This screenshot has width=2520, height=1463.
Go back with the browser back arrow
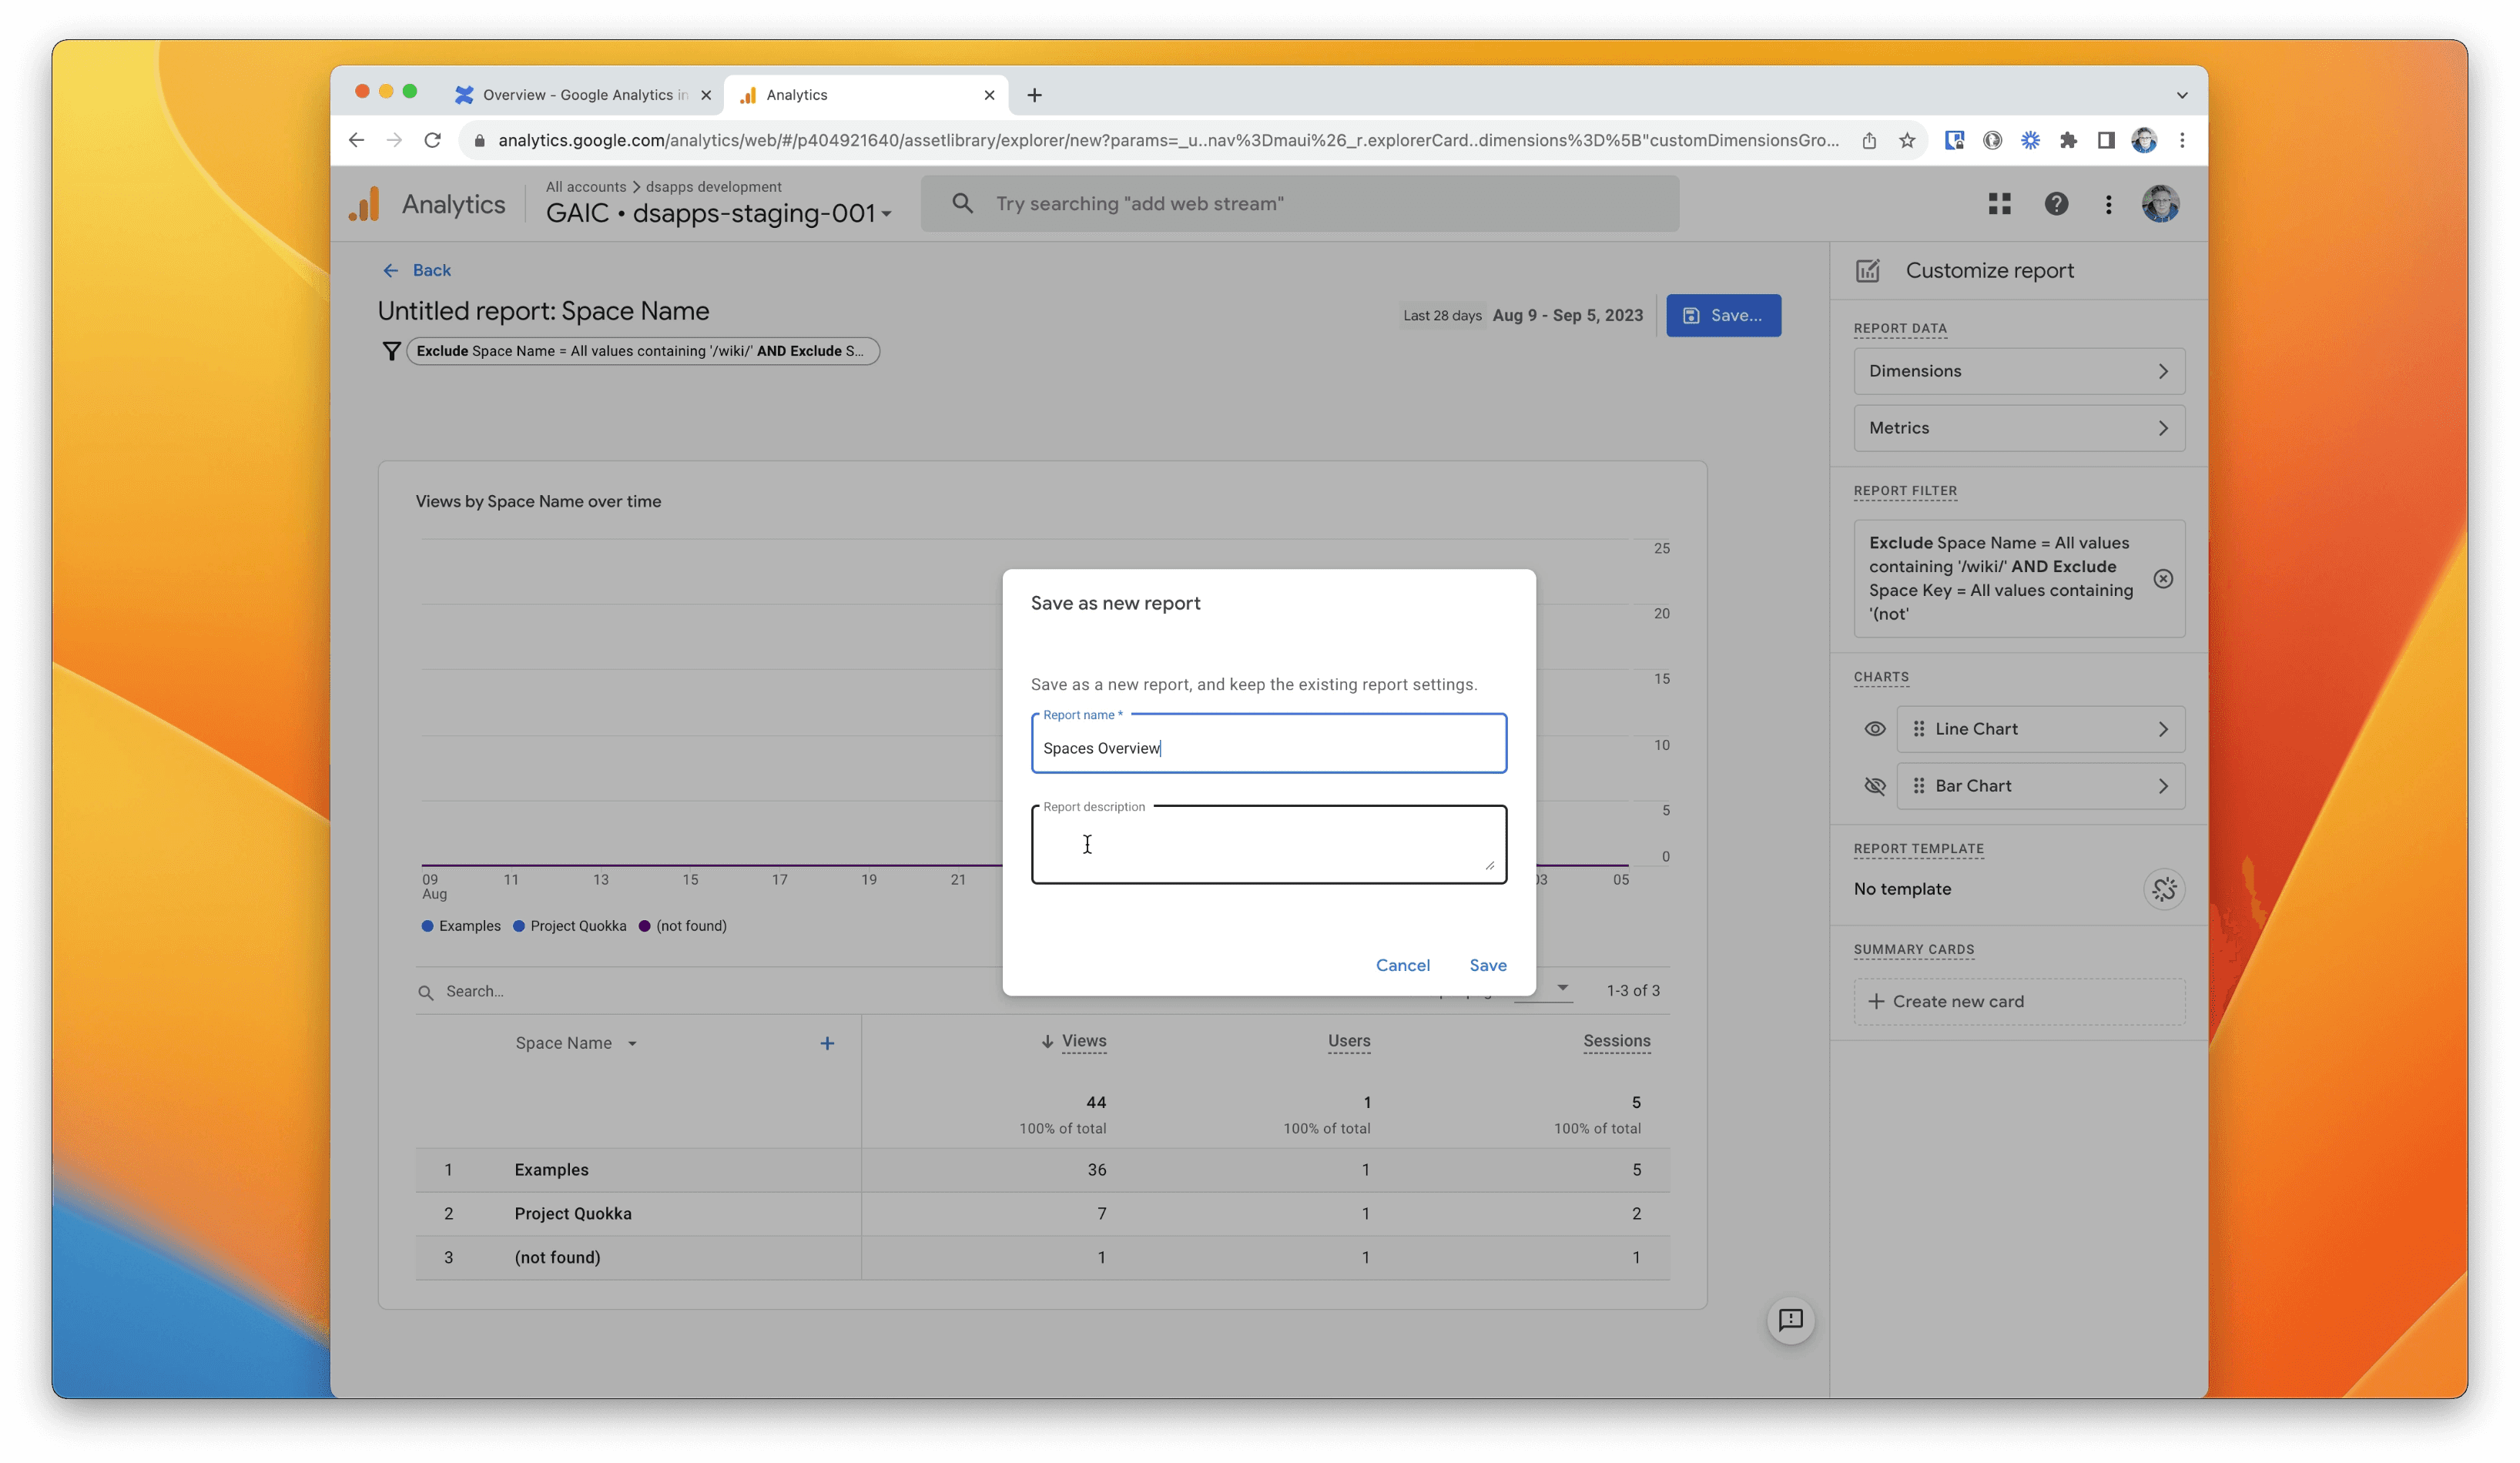tap(356, 140)
